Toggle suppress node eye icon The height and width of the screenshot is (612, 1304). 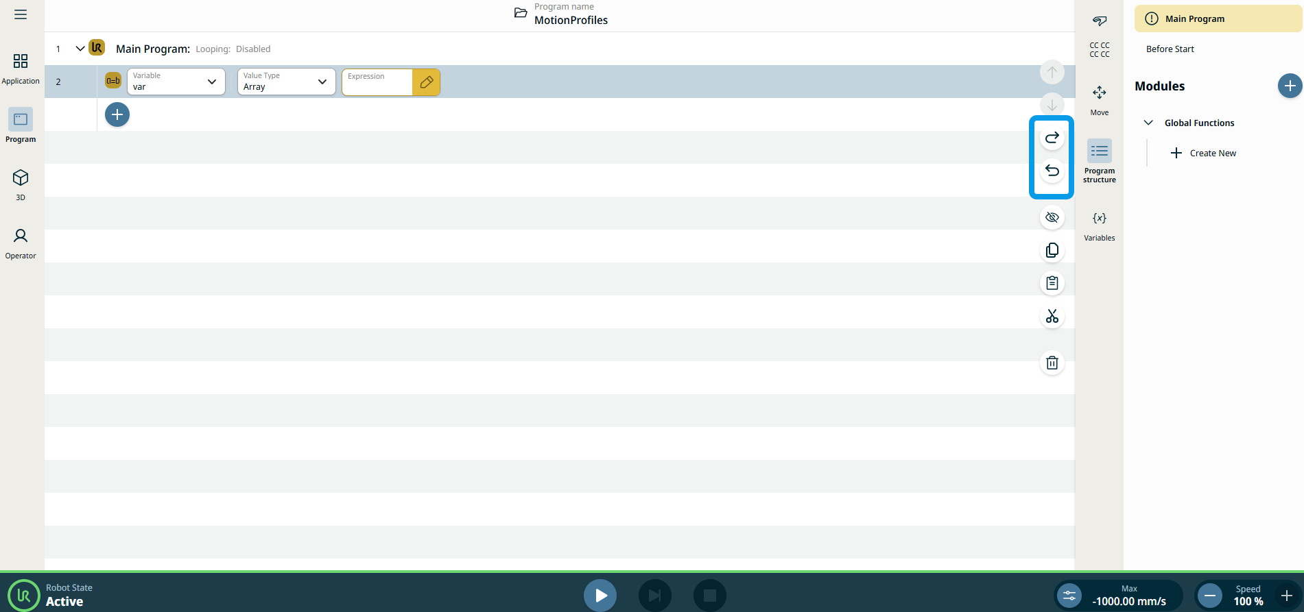[1052, 218]
